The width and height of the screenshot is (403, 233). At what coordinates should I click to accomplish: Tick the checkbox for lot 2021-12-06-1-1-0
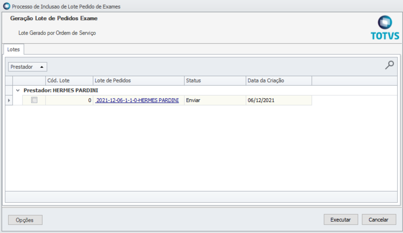(34, 100)
